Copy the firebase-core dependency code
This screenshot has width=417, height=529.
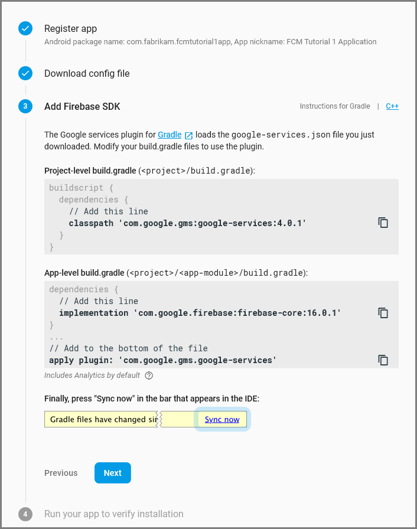tap(383, 313)
